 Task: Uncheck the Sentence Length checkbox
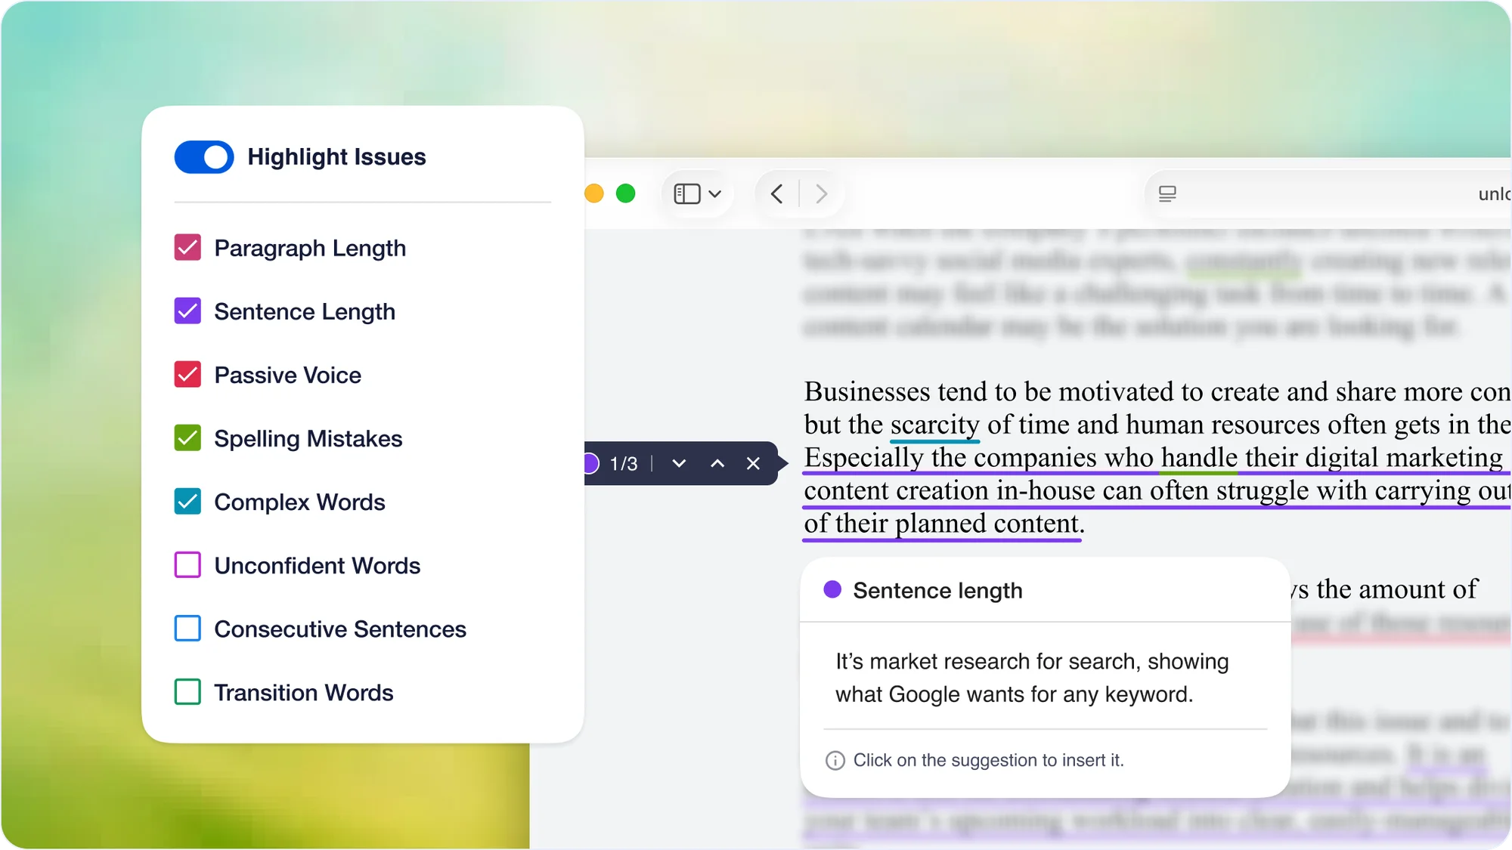click(x=187, y=311)
